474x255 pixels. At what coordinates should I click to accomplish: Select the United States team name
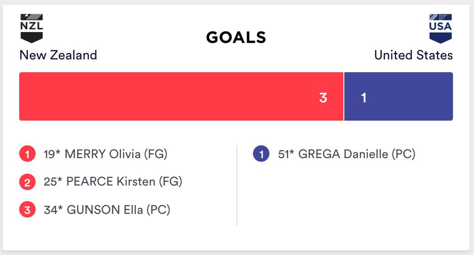point(413,55)
